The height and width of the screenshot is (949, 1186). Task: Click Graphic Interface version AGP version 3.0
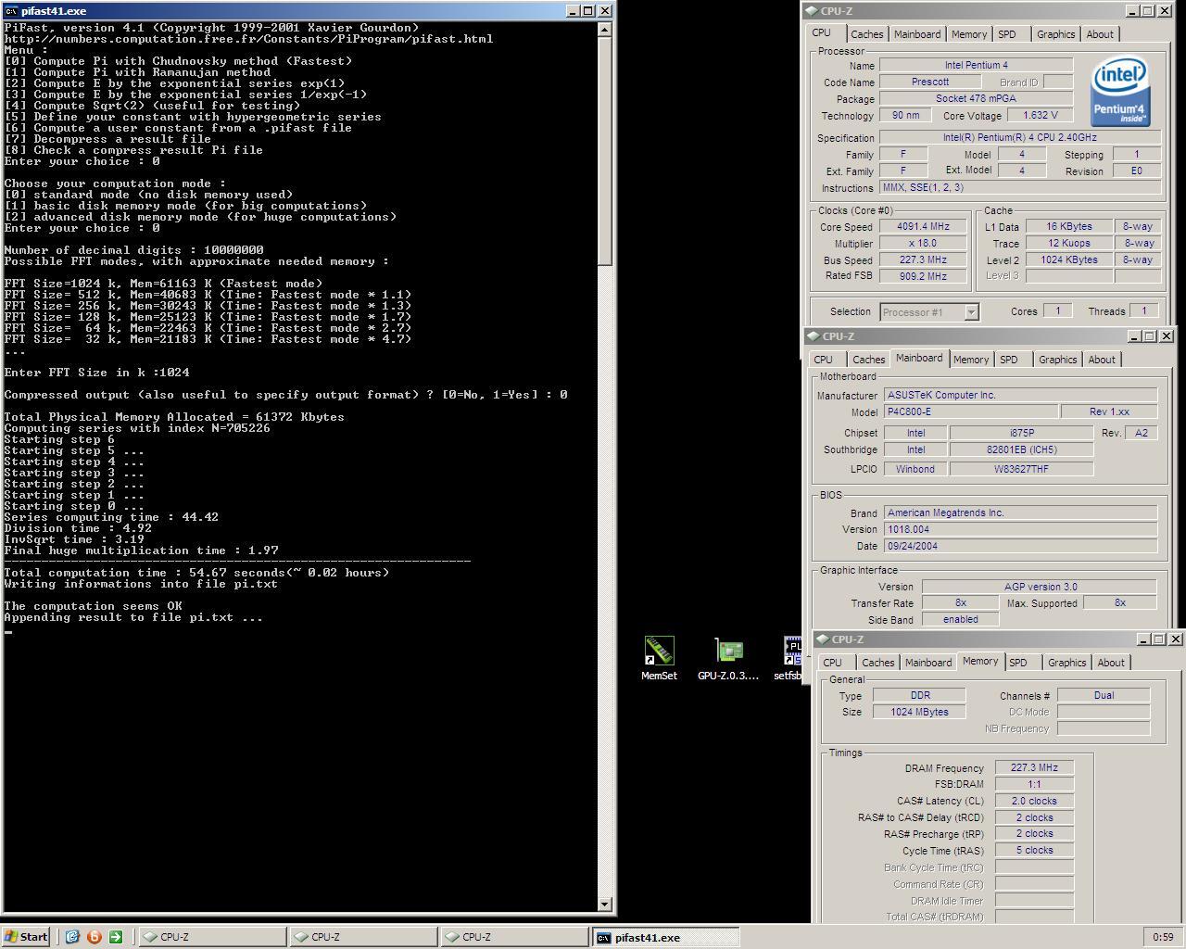1041,587
